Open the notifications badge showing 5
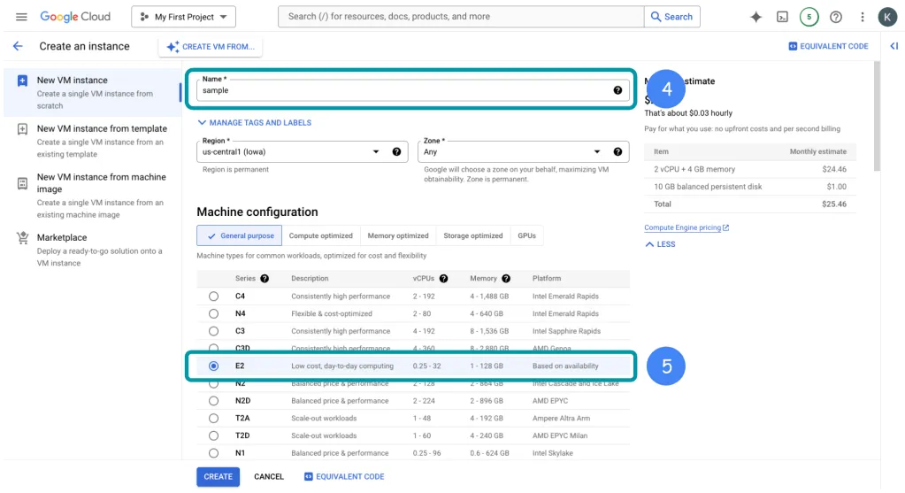This screenshot has height=493, width=905. point(809,17)
